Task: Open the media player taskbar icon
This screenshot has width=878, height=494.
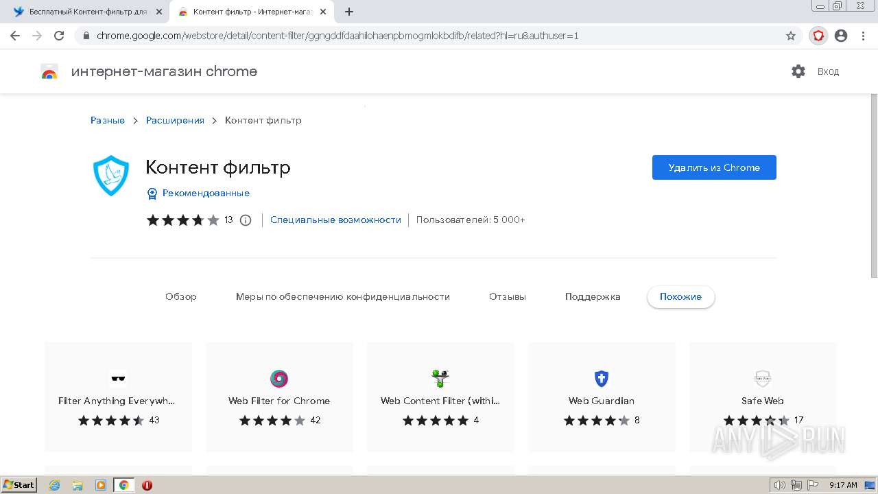Action: 101,485
